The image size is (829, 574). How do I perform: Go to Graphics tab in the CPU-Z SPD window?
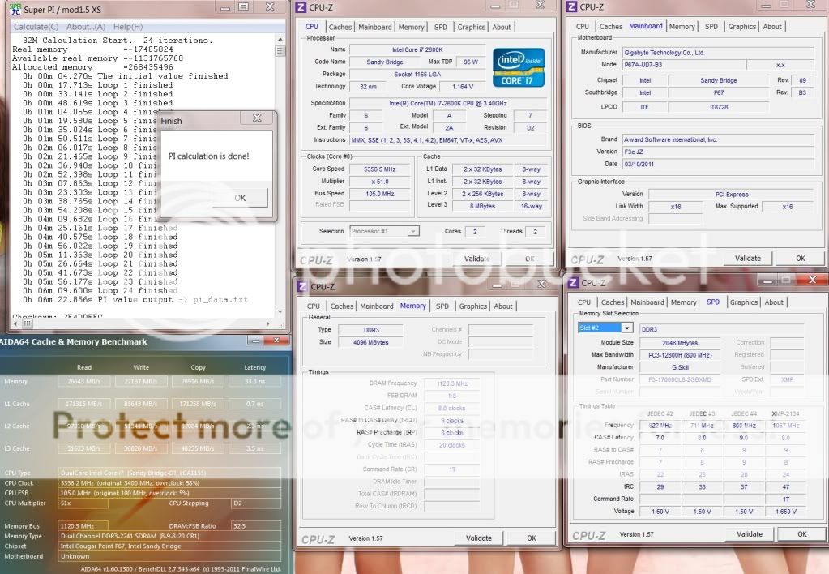(743, 302)
